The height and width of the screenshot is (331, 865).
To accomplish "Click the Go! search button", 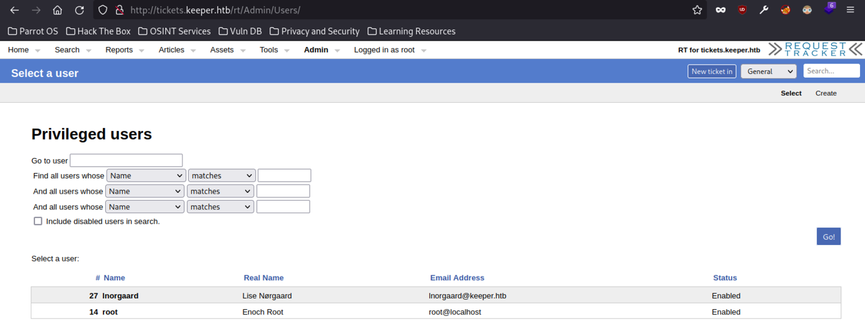I will pos(829,236).
